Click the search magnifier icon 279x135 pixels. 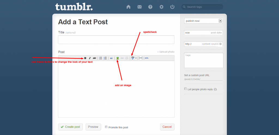pyautogui.click(x=184, y=7)
